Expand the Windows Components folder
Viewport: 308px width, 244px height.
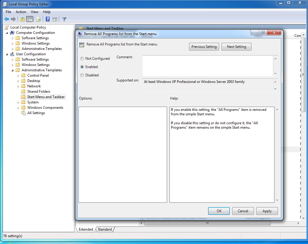tap(18, 108)
